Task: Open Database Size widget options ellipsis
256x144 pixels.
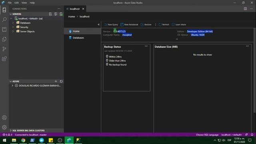Action: (x=247, y=46)
